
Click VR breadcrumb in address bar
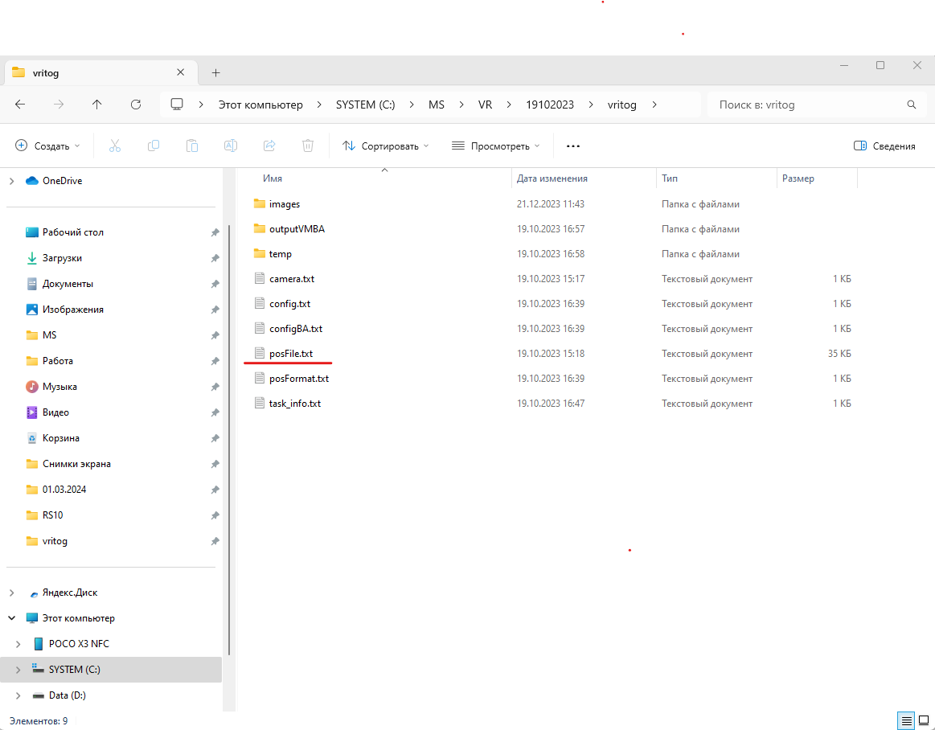click(485, 105)
